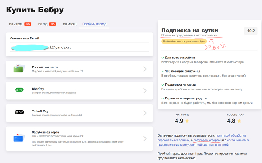This screenshot has height=163, width=262.
Task: Click the E-mail input field
Action: [80, 48]
